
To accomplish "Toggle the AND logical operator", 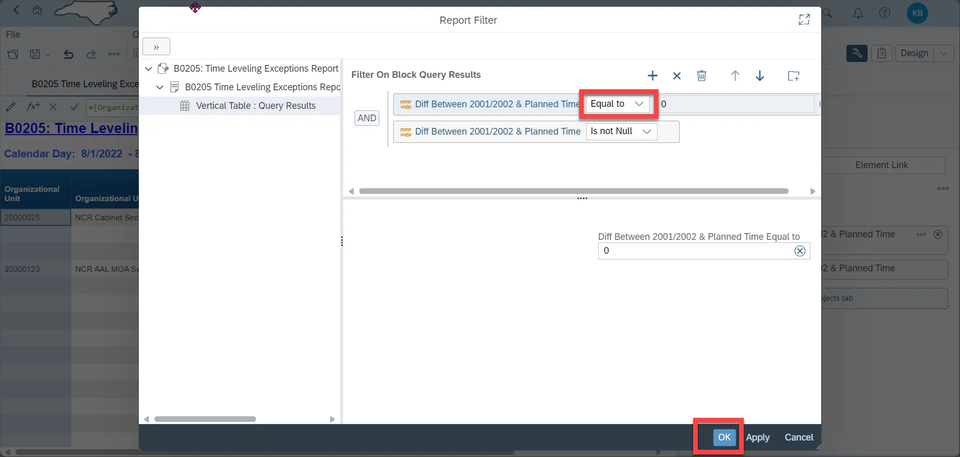I will (x=367, y=118).
